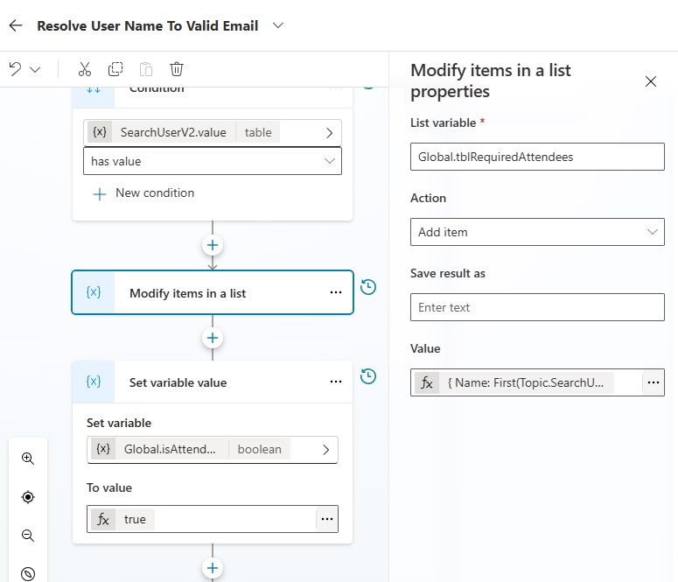Click the delete trash icon
Viewport: 678px width, 582px height.
[x=177, y=69]
